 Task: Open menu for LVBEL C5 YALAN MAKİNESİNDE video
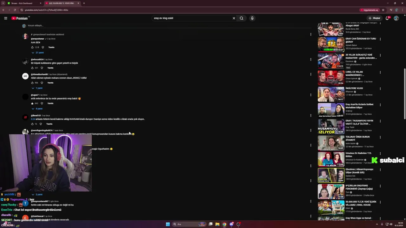pos(380,72)
